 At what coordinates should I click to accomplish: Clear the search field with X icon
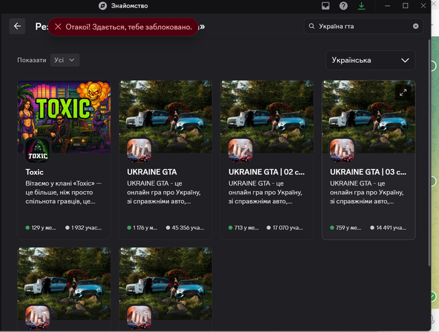pyautogui.click(x=416, y=26)
